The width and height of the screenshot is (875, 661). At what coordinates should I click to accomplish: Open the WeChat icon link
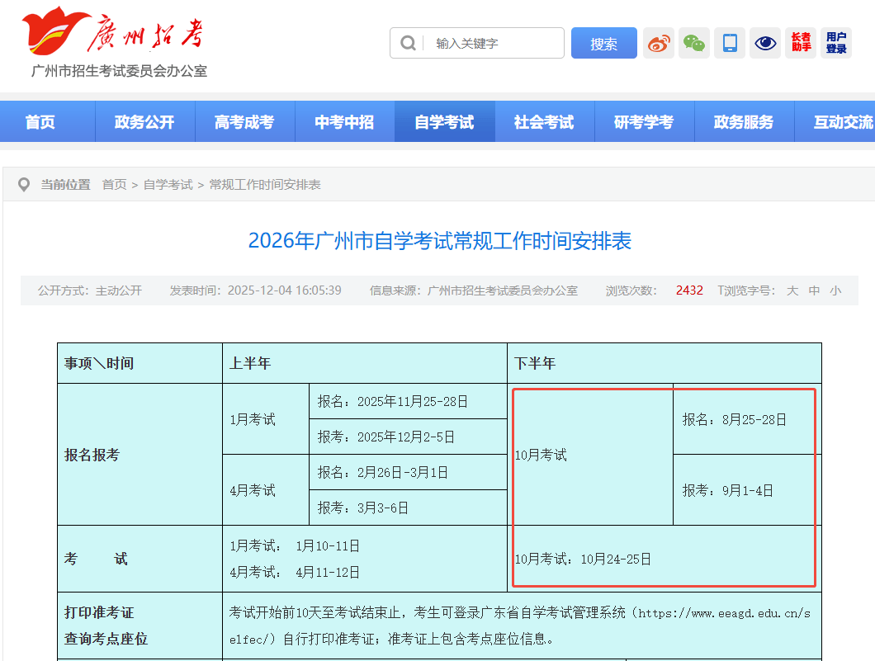tap(694, 43)
